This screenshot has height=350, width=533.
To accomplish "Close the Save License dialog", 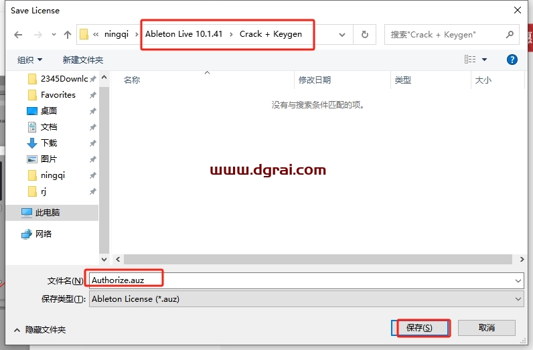I will tap(518, 10).
